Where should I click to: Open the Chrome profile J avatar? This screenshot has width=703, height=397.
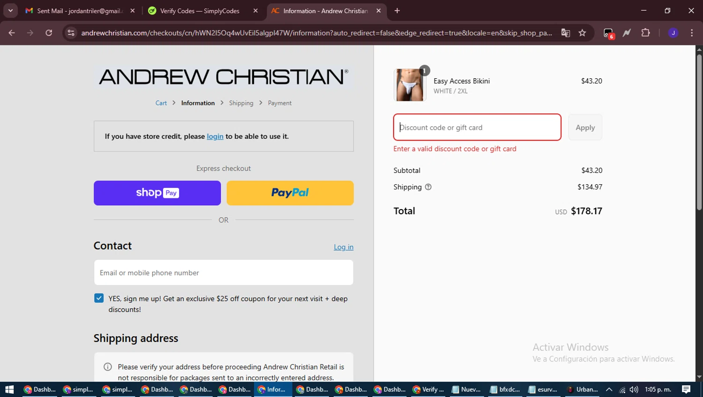[673, 33]
